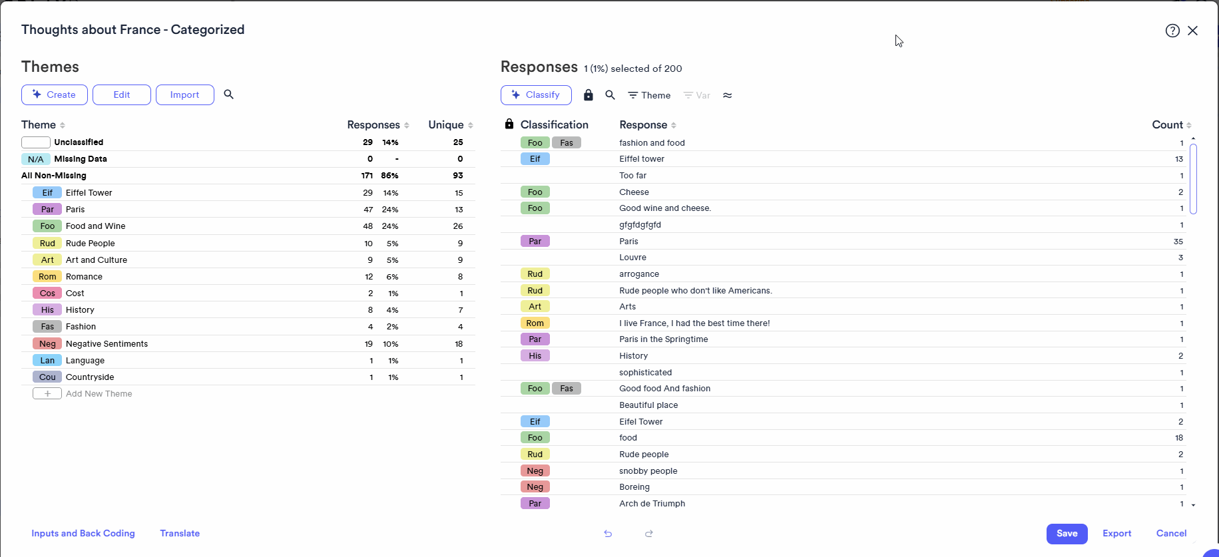Sort themes by Responses column
The height and width of the screenshot is (557, 1219).
[378, 125]
